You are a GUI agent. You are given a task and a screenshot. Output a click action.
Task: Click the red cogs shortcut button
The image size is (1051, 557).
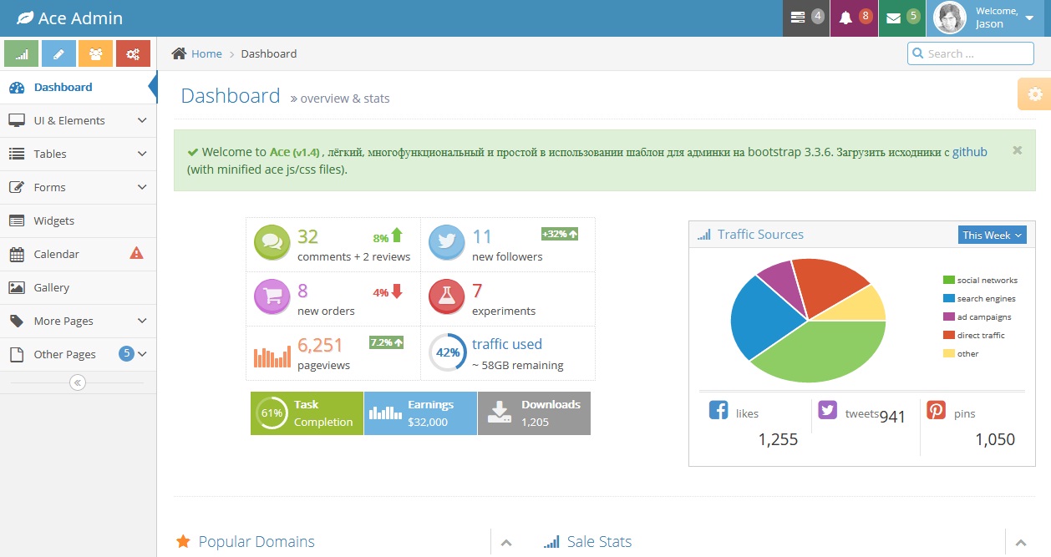(x=133, y=53)
